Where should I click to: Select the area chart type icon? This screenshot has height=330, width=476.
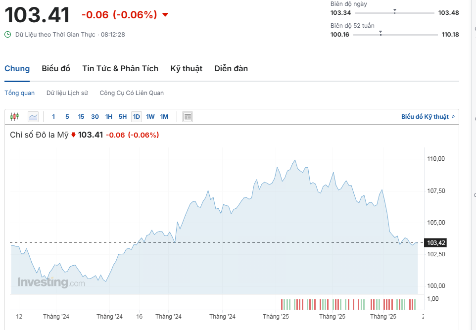(33, 117)
